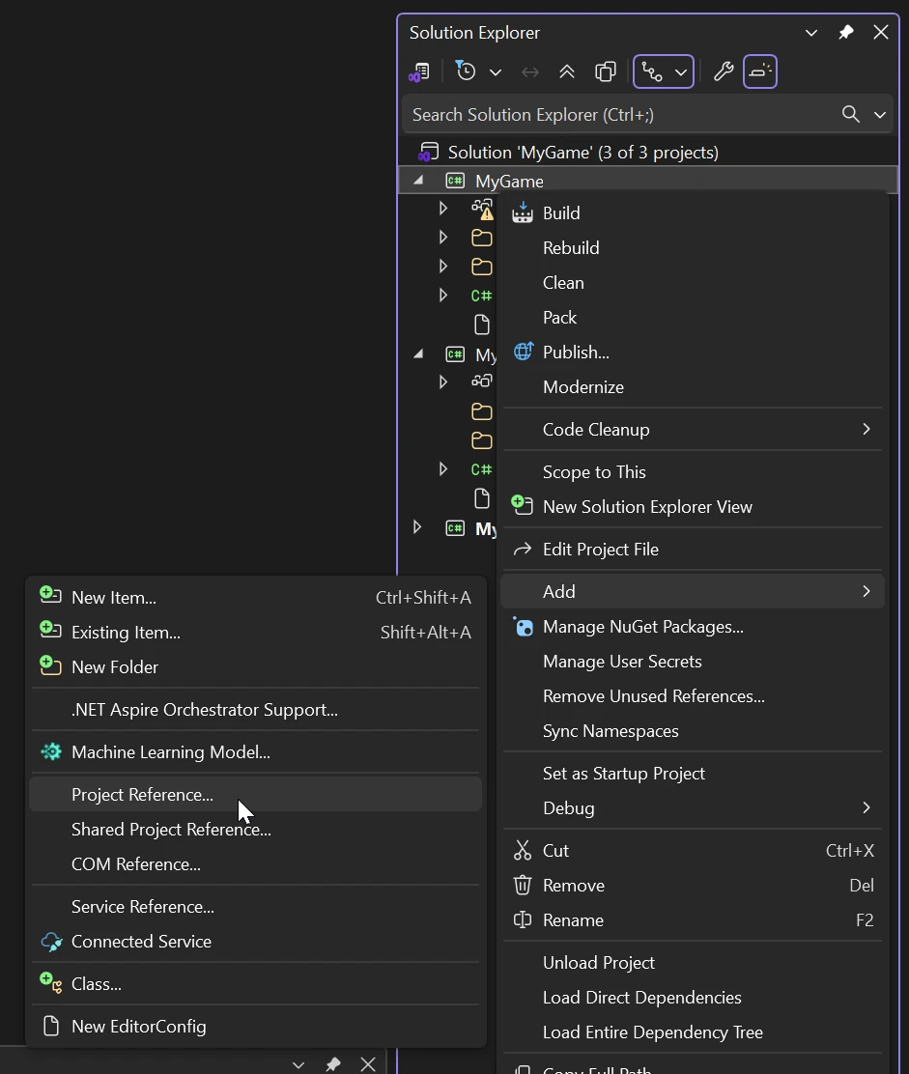Click the Cut scissors icon

(523, 850)
